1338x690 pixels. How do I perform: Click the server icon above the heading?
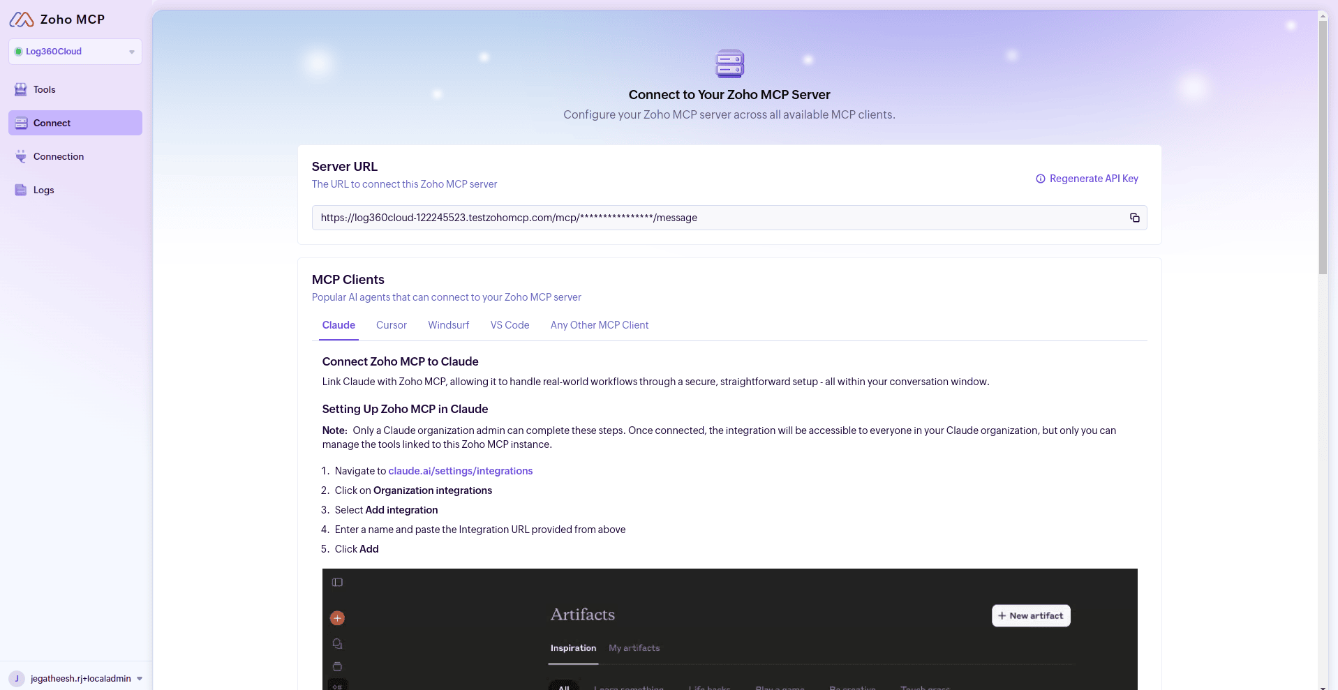729,63
